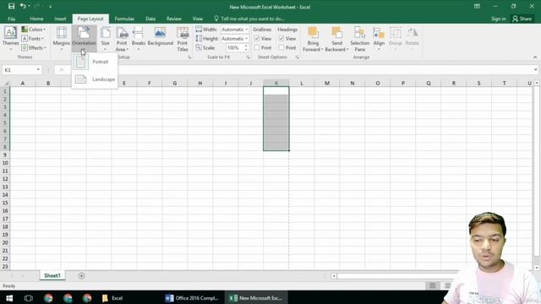
Task: Switch to the Insert tab
Action: (60, 19)
